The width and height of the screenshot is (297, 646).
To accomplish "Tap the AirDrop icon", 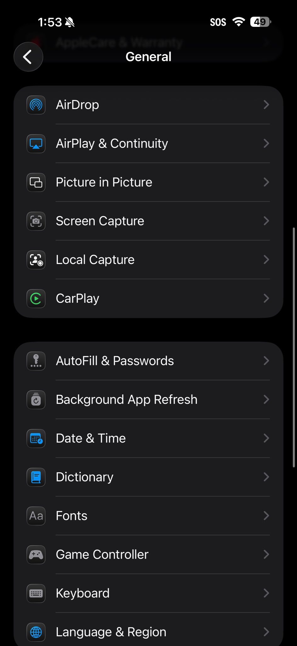I will [x=36, y=105].
